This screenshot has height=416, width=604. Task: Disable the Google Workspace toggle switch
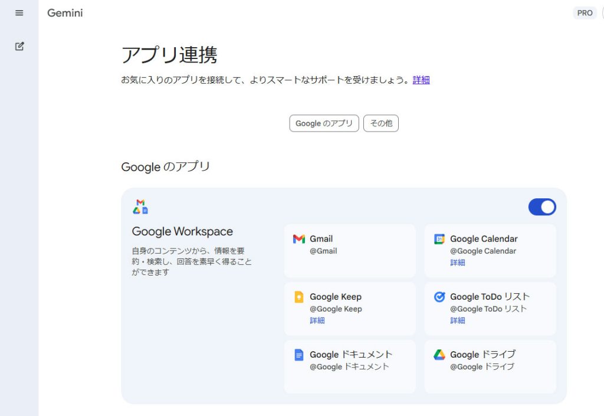[x=542, y=207]
